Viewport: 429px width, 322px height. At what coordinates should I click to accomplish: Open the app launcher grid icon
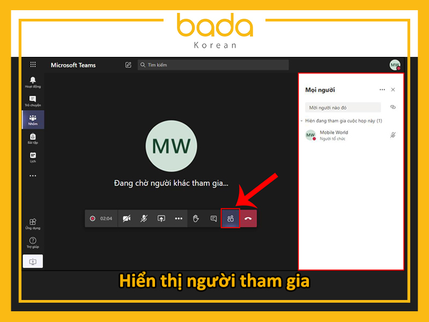(33, 64)
